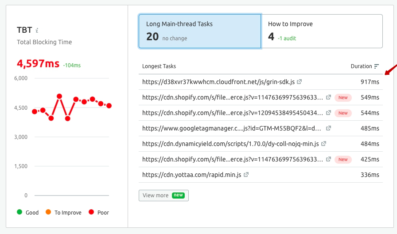The image size is (397, 234).
Task: Open external link icon for grin-sdk.js
Action: coord(300,82)
